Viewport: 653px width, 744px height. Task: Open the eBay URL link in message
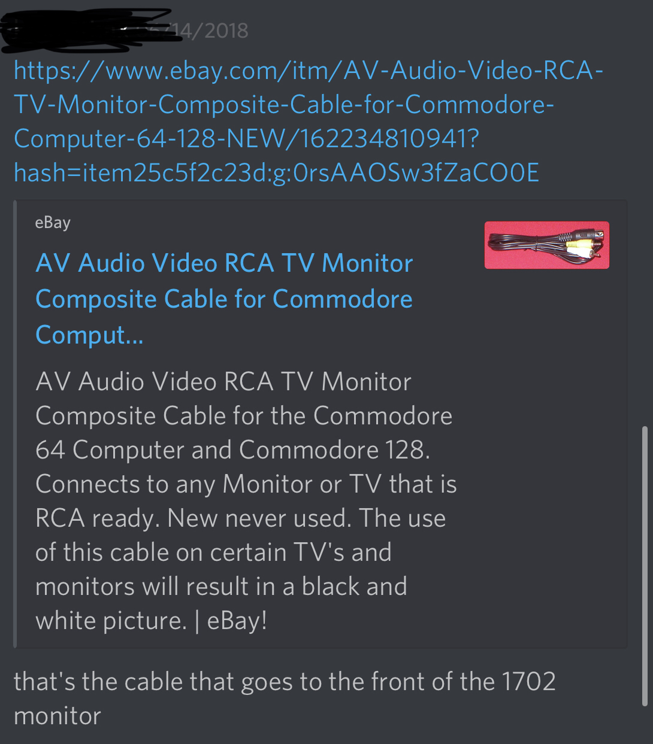[308, 122]
